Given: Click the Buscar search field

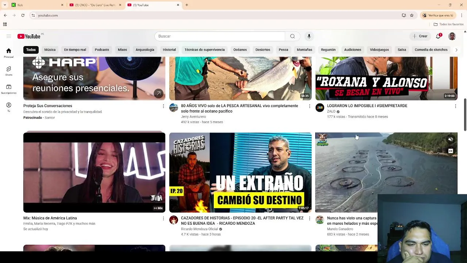Looking at the screenshot, I should coord(220,36).
